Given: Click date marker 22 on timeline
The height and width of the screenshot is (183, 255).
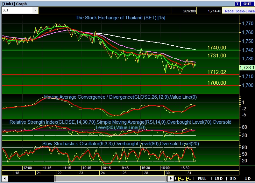Looking at the screenshot, I should click(x=60, y=173).
